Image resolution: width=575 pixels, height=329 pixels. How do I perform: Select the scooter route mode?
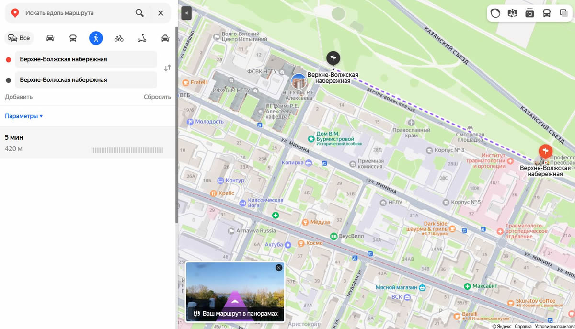click(142, 38)
